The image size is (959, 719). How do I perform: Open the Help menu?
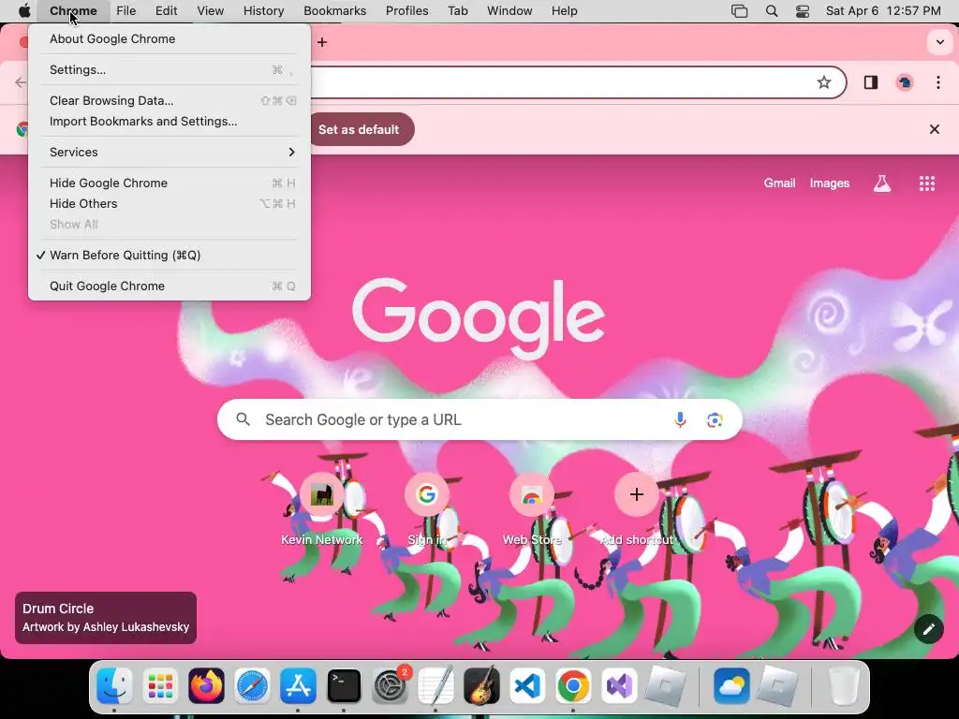[x=564, y=11]
